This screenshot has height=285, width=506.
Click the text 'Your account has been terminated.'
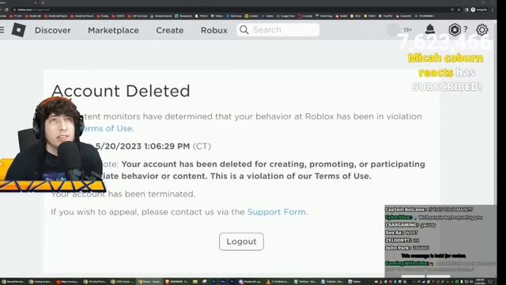(123, 194)
